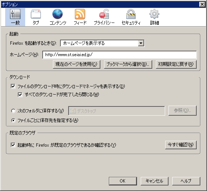Select ファイルごとに保存先を指定する radio button
Viewport: 207px width, 191px height.
pyautogui.click(x=13, y=120)
